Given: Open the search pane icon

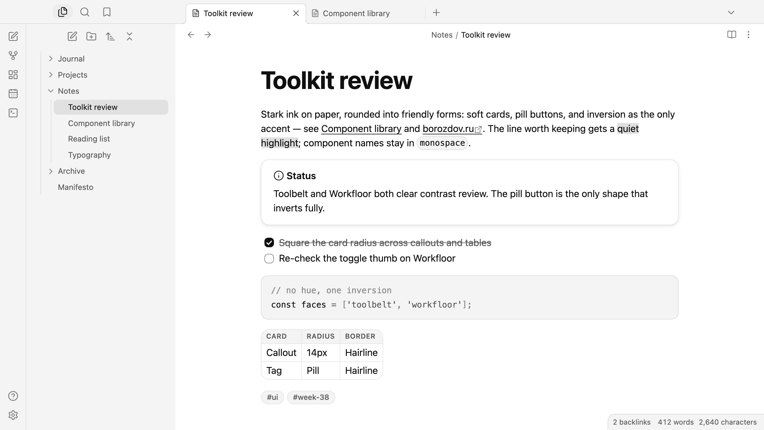Looking at the screenshot, I should (x=85, y=12).
